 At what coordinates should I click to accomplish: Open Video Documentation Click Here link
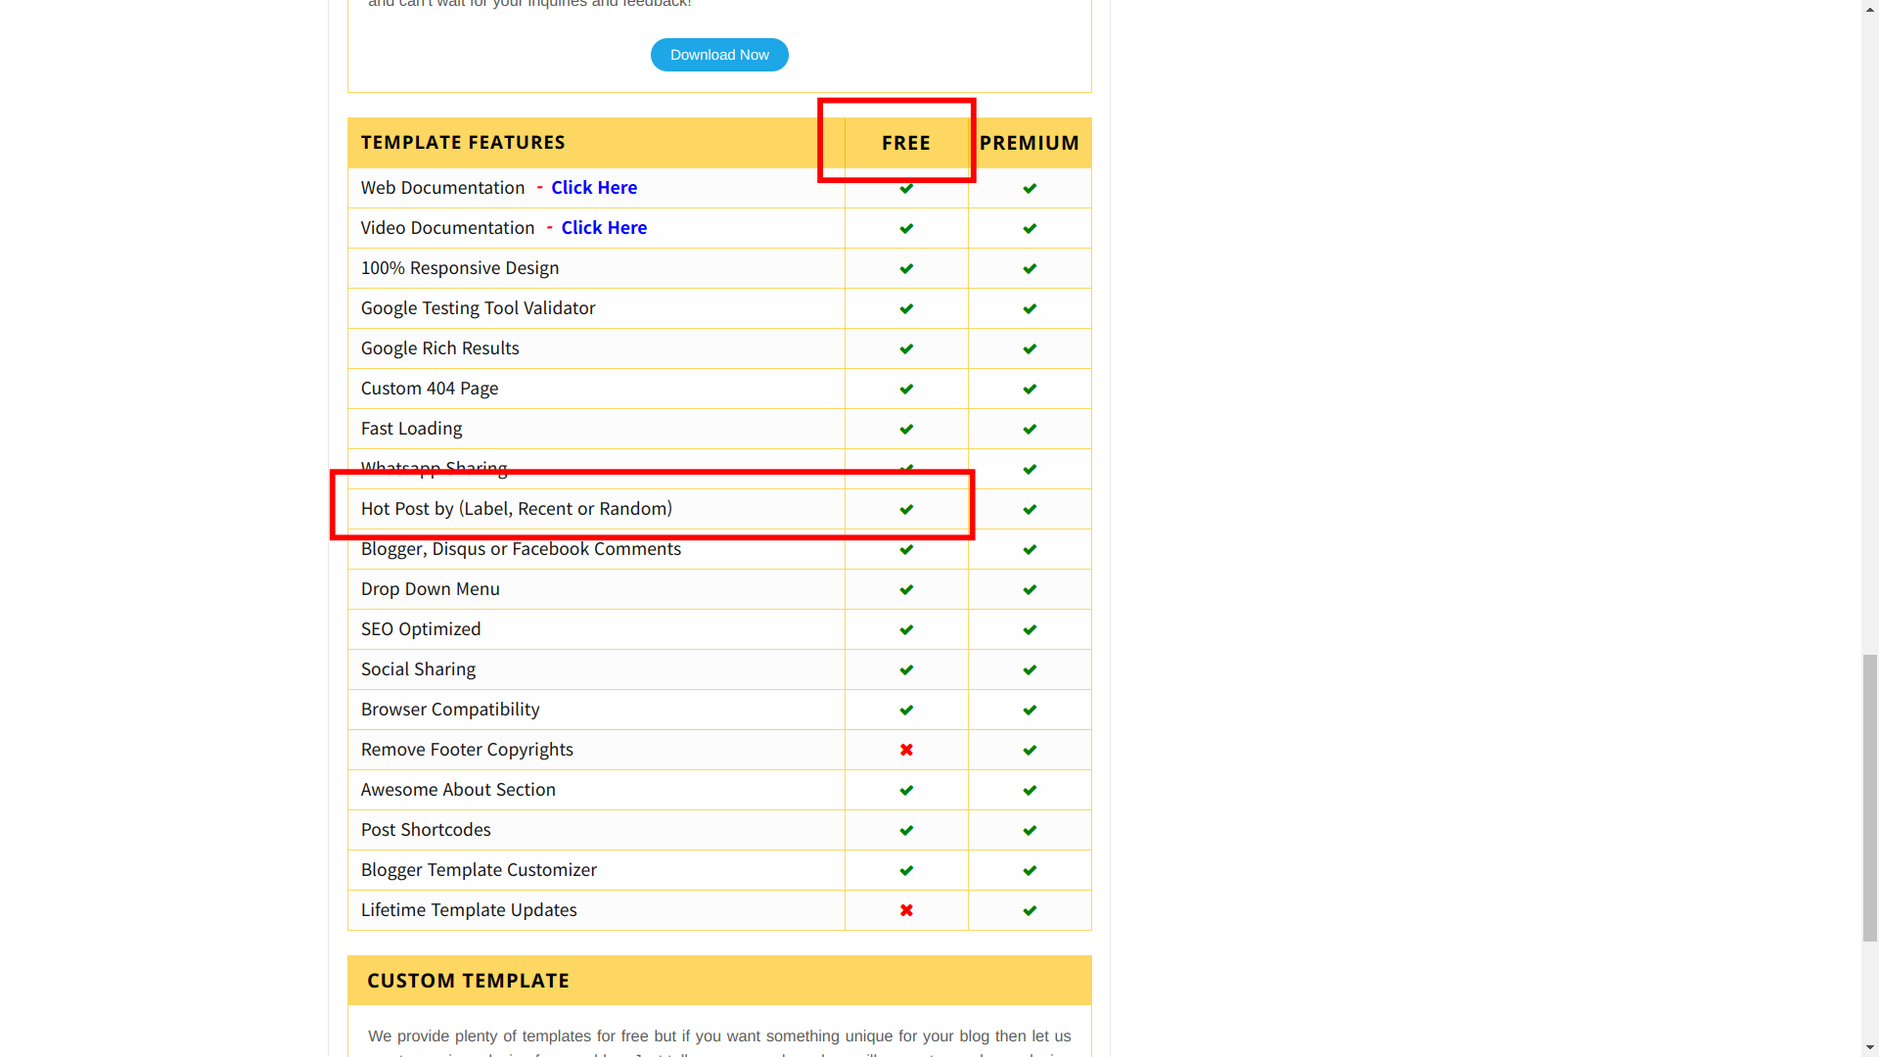(603, 227)
